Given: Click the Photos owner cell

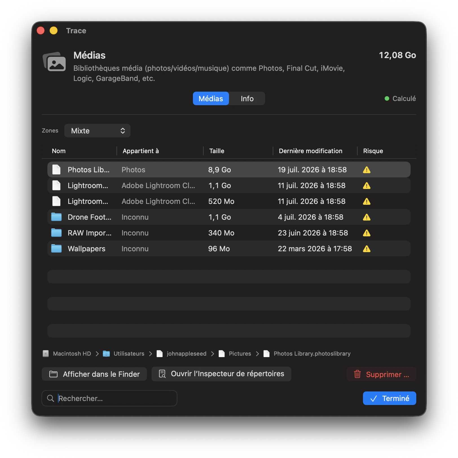Looking at the screenshot, I should (133, 169).
